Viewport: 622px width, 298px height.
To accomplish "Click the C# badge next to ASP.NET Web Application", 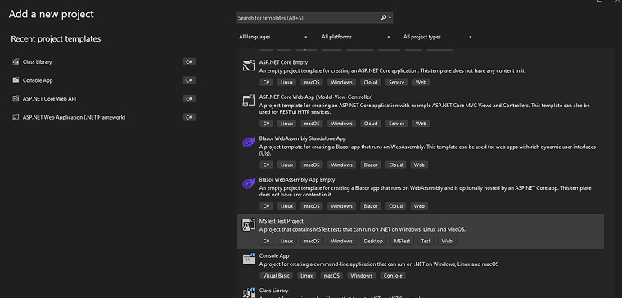I will pyautogui.click(x=189, y=117).
